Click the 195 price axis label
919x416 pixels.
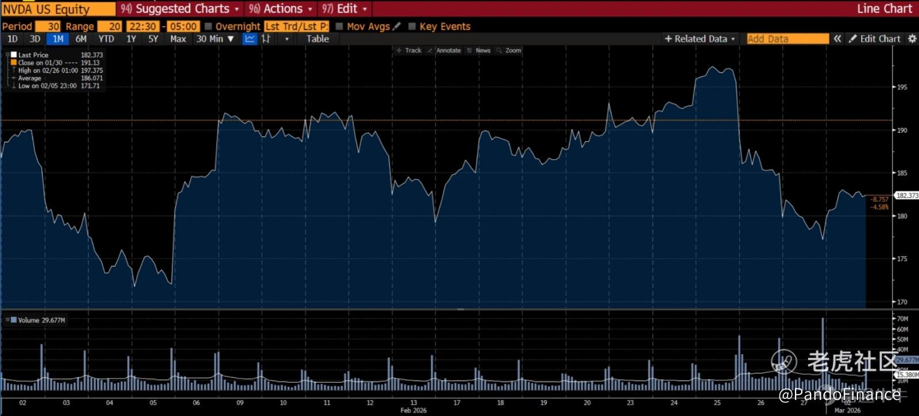(x=902, y=87)
